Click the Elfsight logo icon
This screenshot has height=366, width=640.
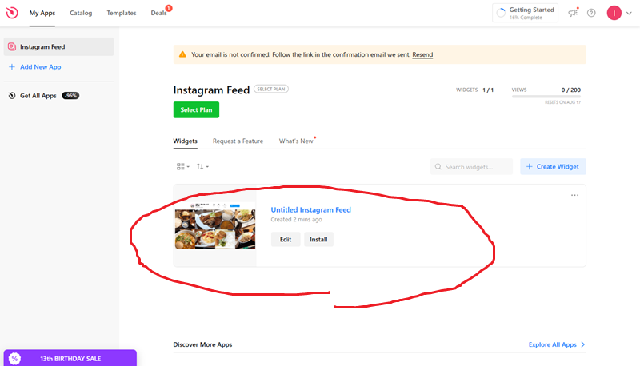tap(12, 13)
